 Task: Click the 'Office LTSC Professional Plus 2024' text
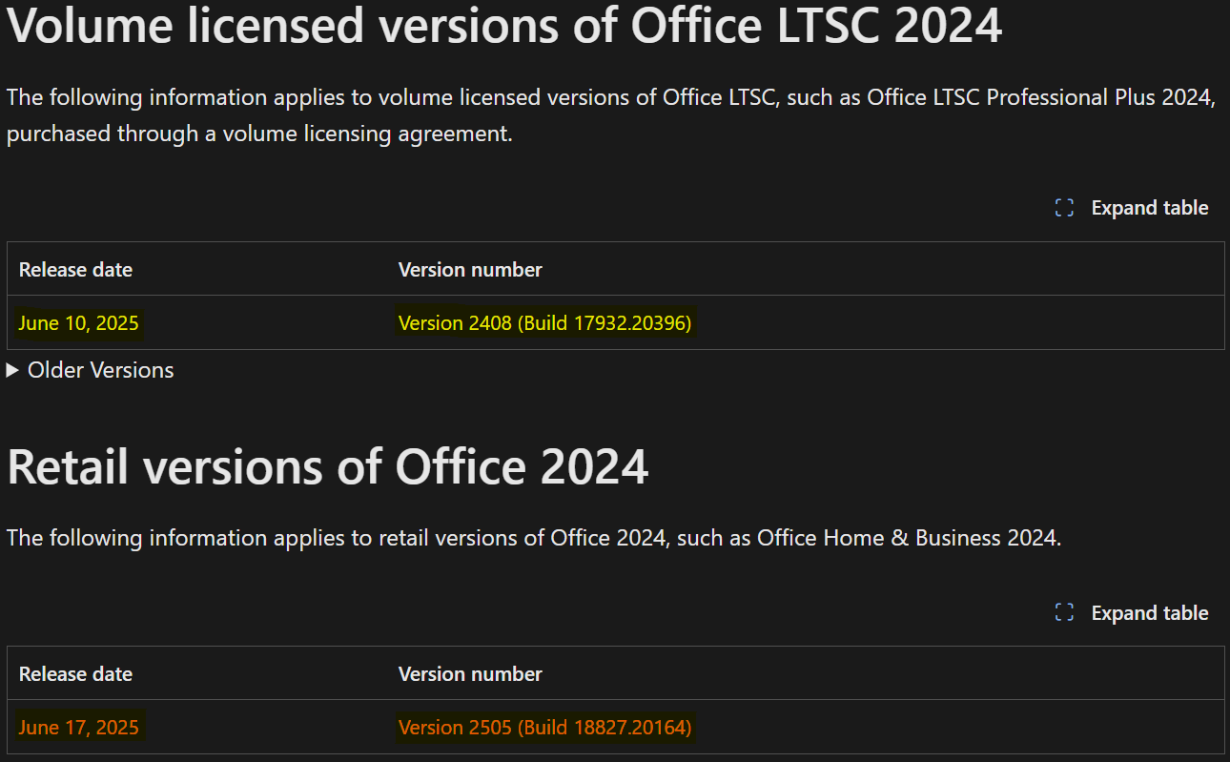coord(1039,98)
